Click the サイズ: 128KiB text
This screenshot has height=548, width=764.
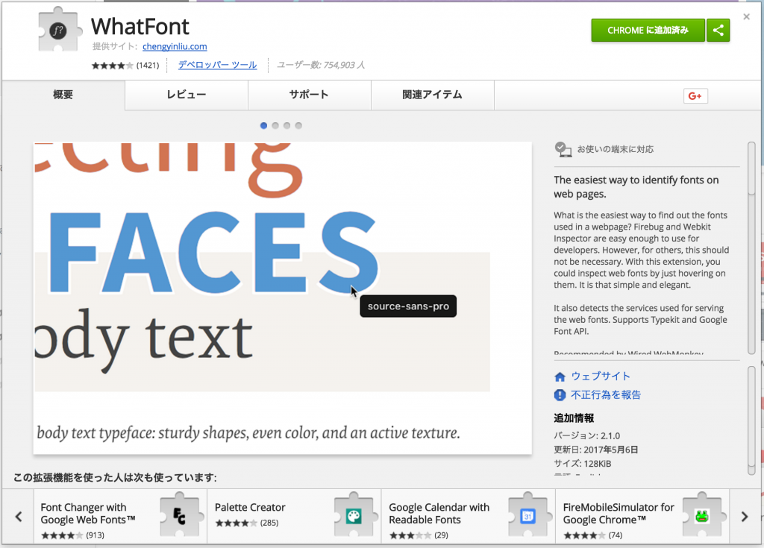click(x=582, y=464)
